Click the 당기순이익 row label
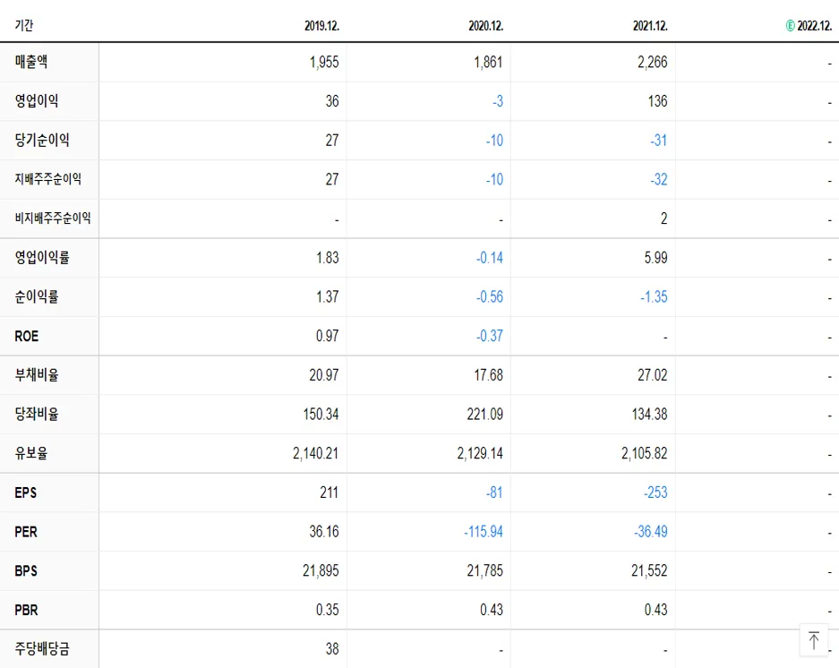Screen dimensions: 839x668 coord(42,140)
